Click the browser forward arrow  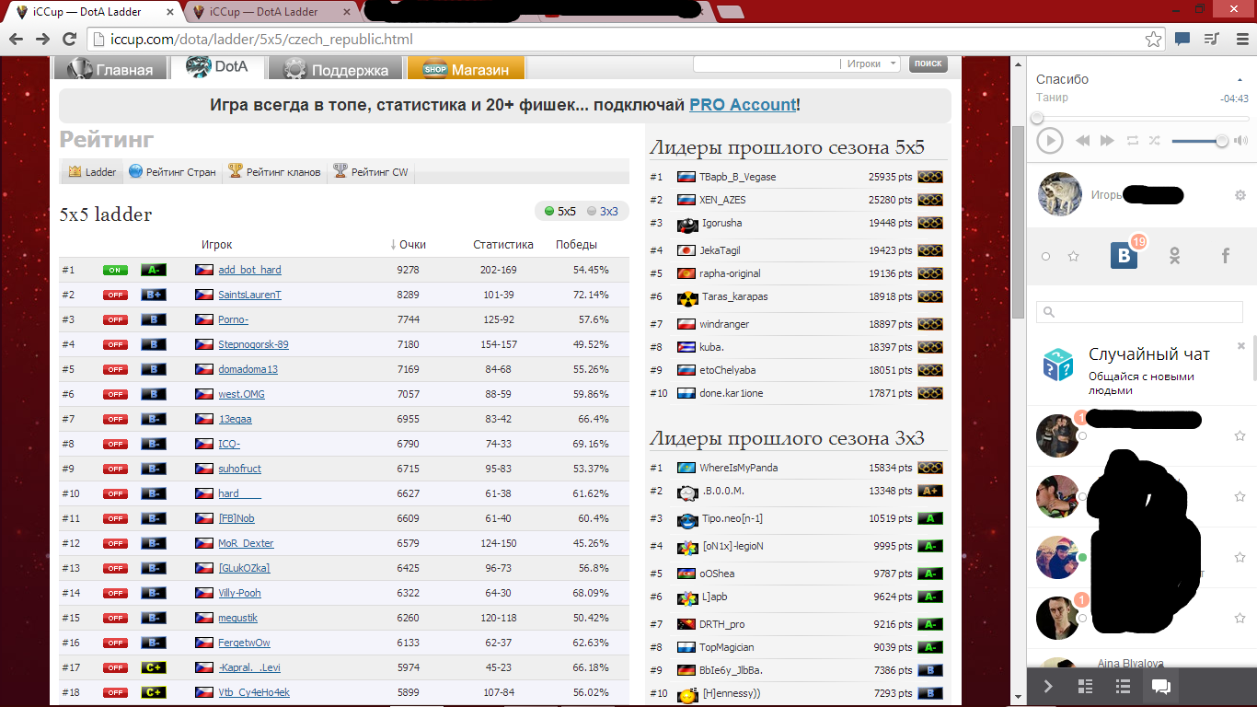coord(42,40)
